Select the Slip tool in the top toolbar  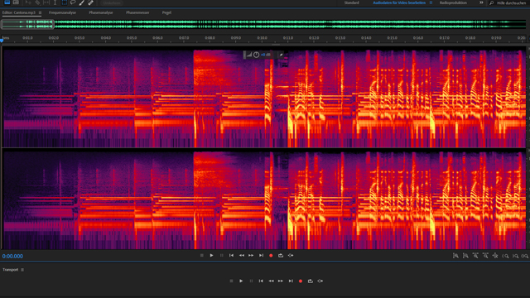point(46,2)
